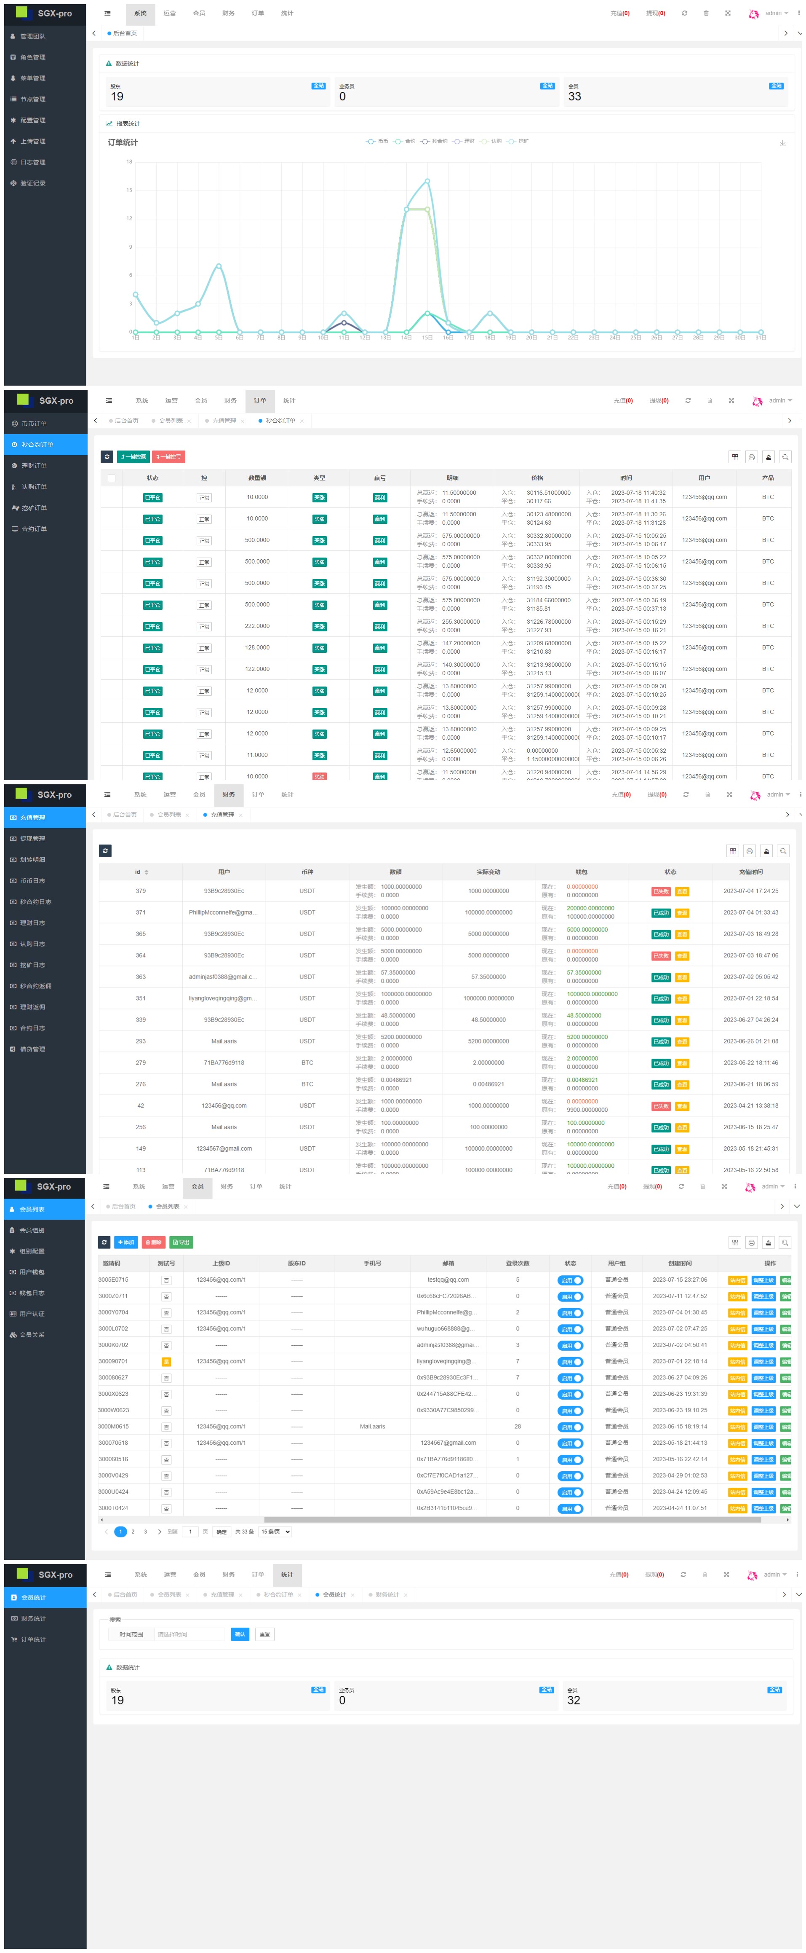Screen dimensions: 806x1953
Task: Open 配置管理 in the system sidebar
Action: 32,121
